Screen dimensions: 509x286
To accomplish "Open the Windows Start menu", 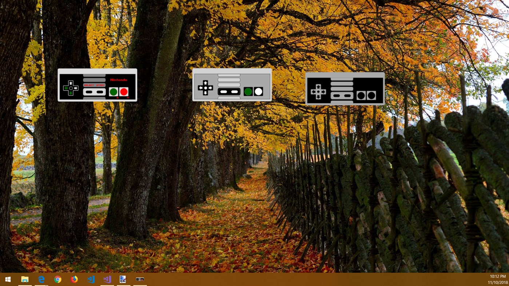I will (7, 279).
